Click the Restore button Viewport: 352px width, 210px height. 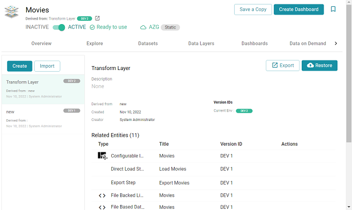320,66
